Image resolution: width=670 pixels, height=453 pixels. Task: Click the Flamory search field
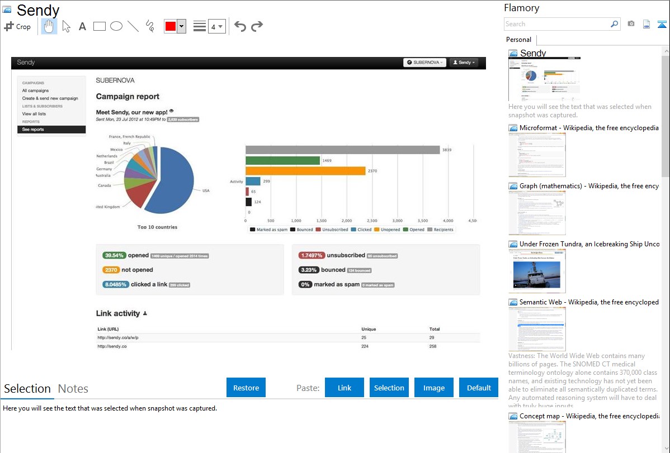coord(557,24)
